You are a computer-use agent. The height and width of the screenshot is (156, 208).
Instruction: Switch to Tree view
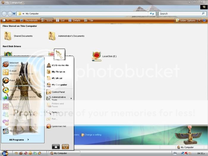(13, 21)
